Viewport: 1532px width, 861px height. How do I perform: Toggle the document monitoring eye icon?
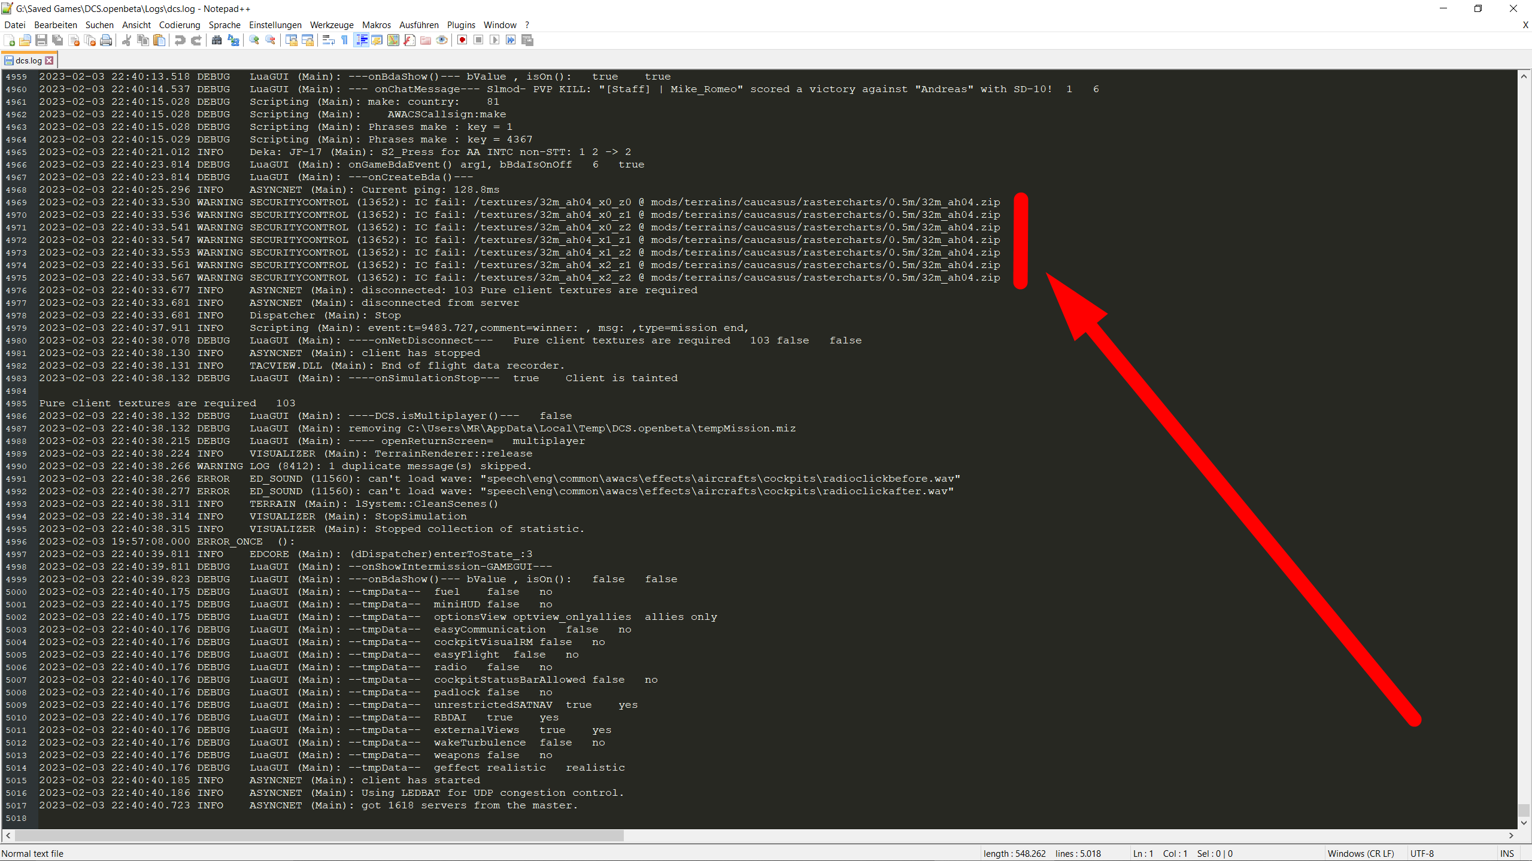(x=442, y=40)
